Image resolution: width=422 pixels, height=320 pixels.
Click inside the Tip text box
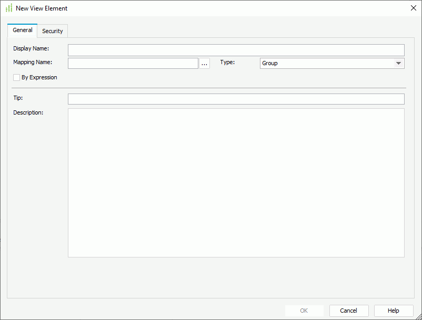pos(236,98)
